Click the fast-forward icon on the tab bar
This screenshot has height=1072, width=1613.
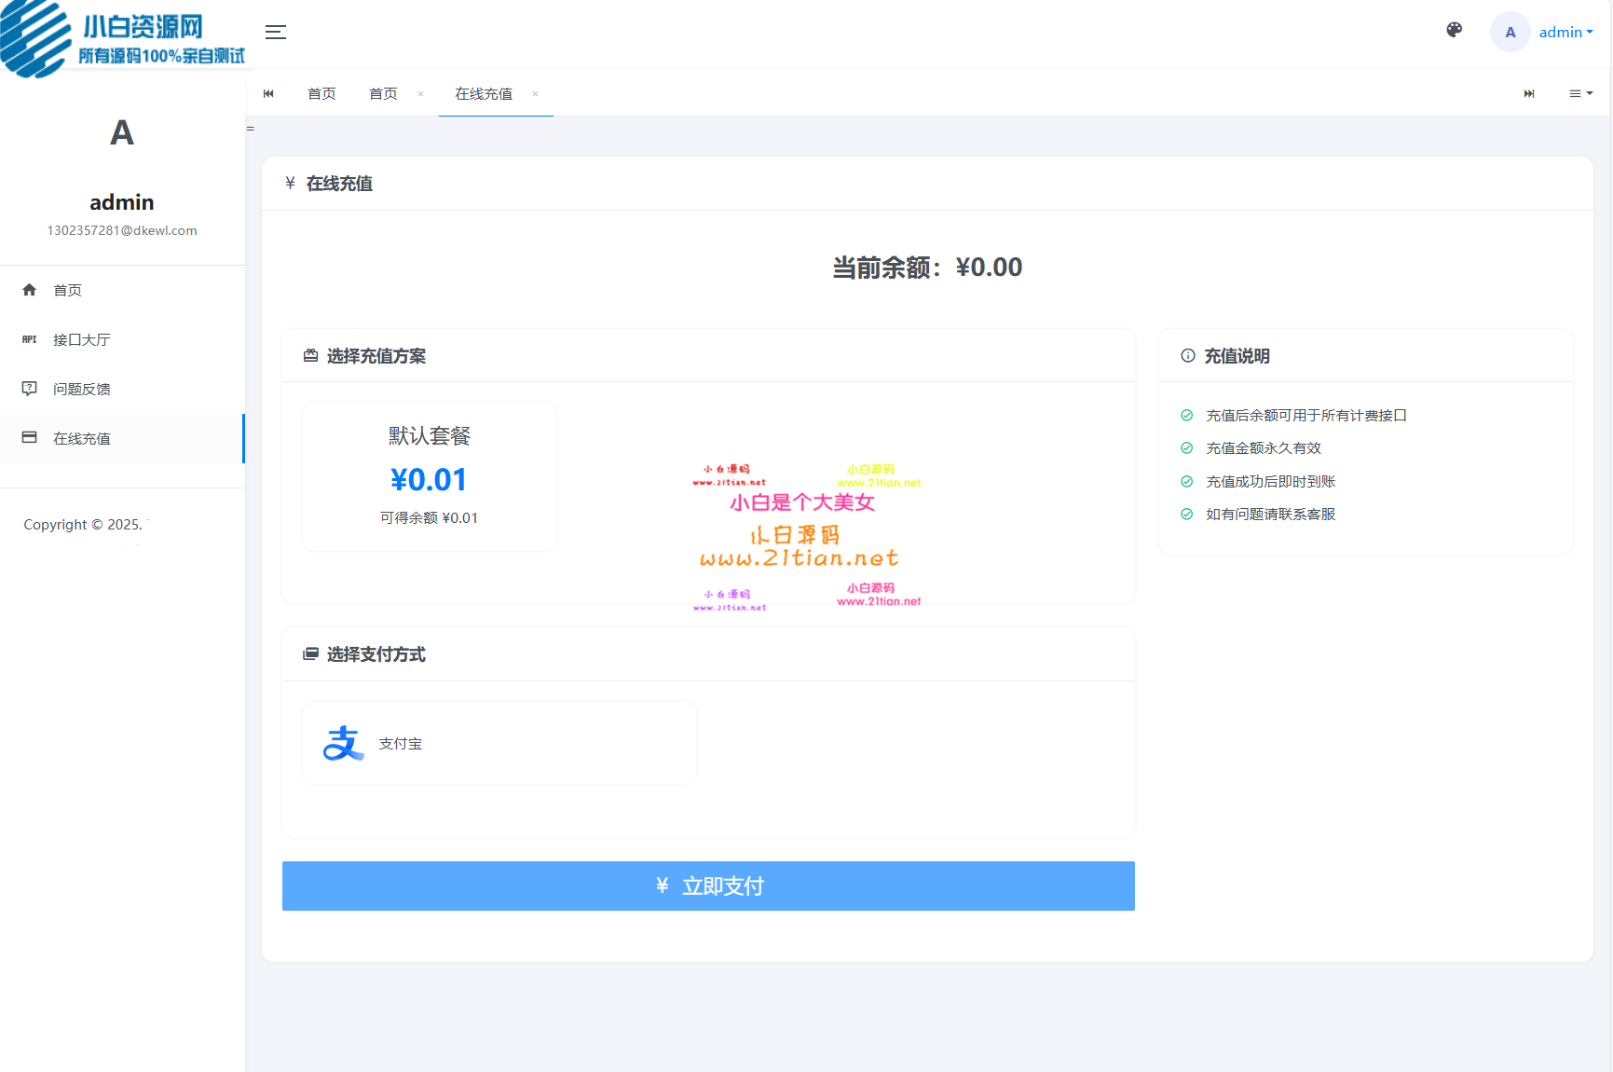coord(1529,93)
